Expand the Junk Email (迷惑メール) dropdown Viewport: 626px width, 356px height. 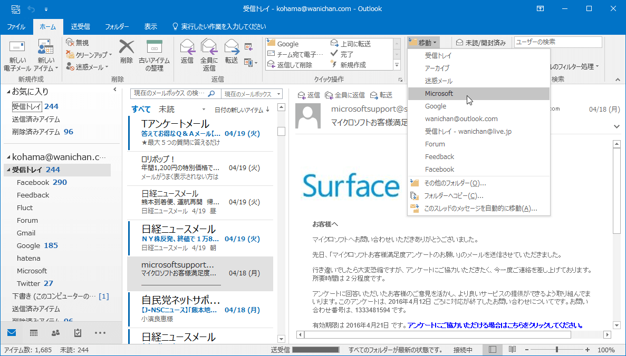(88, 67)
